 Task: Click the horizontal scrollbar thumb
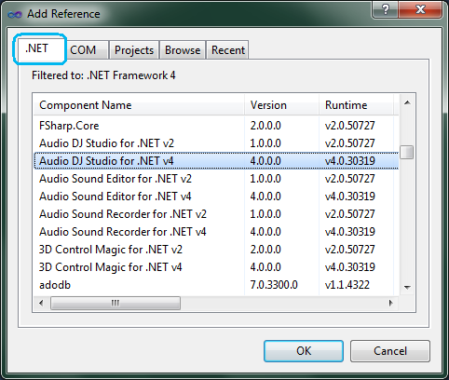(x=116, y=303)
